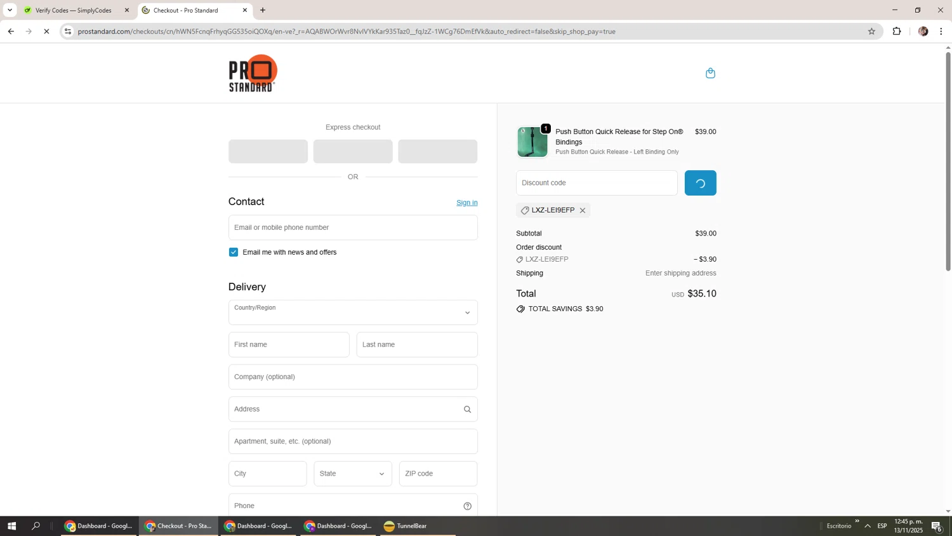Click the first express checkout button
The height and width of the screenshot is (536, 952).
pos(268,152)
